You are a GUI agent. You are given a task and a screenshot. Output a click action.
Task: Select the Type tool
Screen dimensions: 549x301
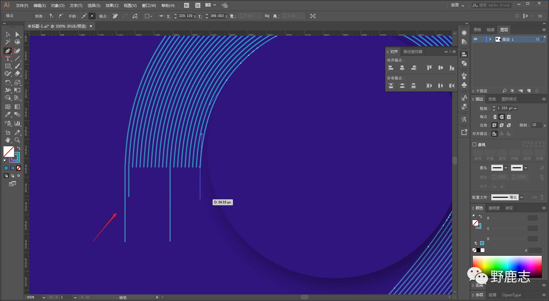coord(8,59)
